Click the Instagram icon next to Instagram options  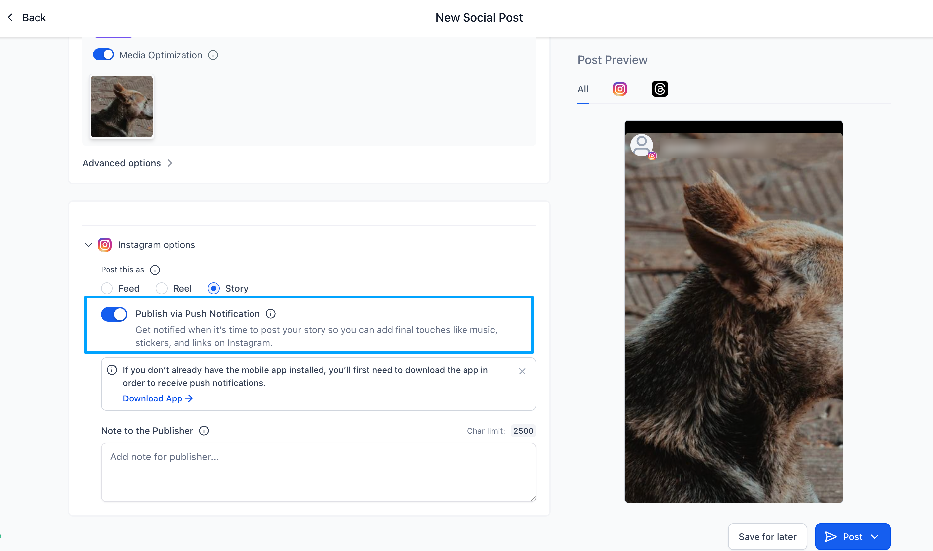point(105,244)
